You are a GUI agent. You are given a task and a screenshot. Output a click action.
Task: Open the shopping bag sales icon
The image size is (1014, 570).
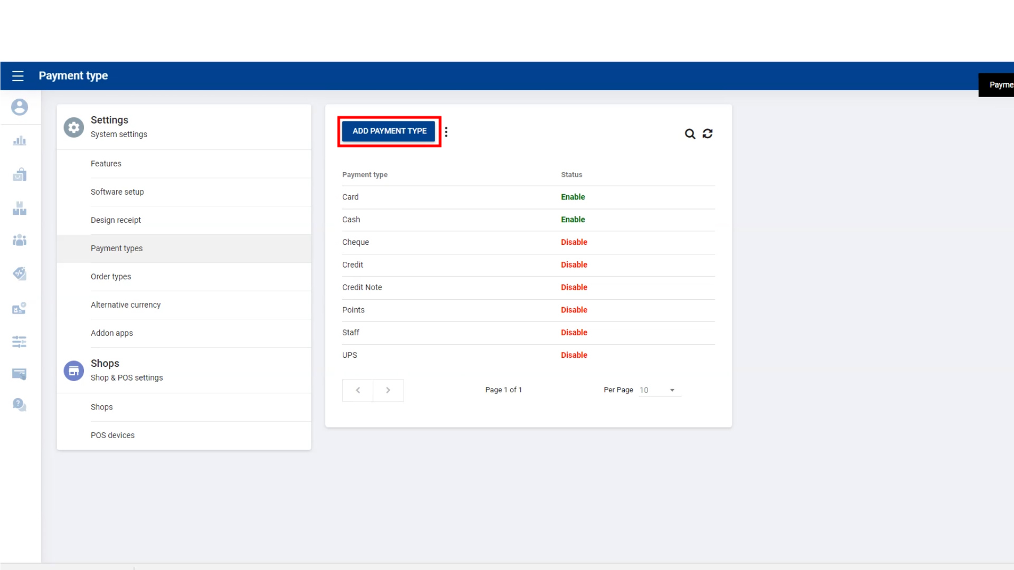pyautogui.click(x=20, y=175)
